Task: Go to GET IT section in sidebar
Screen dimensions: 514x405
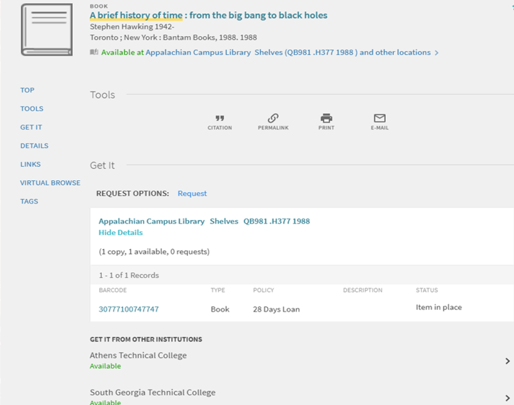Action: pos(31,127)
